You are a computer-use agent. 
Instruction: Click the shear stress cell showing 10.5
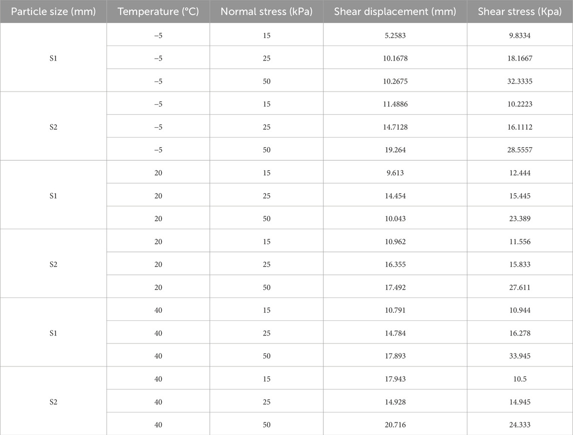(x=519, y=379)
